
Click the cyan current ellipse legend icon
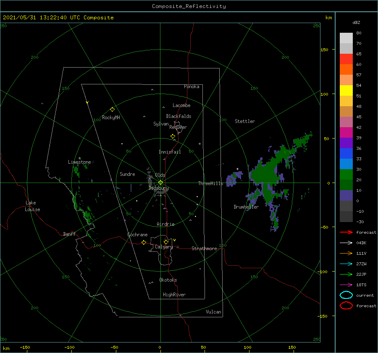pyautogui.click(x=346, y=295)
